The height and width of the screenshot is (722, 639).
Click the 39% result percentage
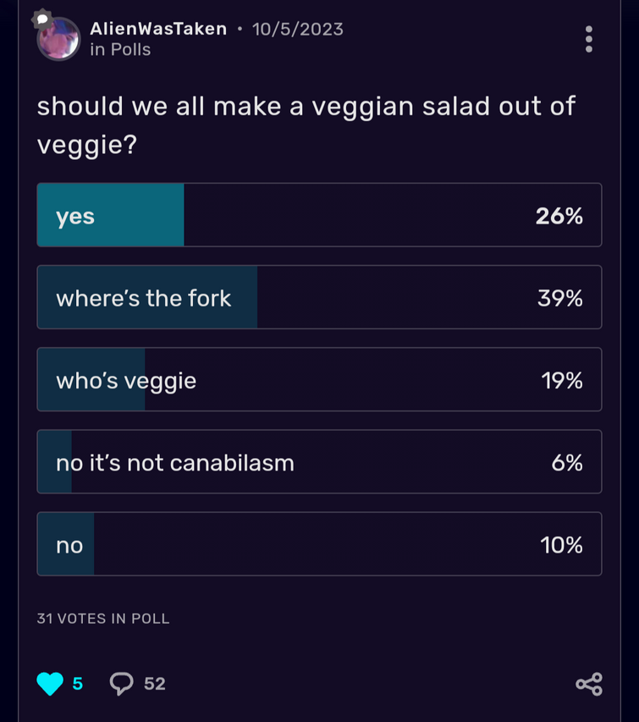pos(559,298)
